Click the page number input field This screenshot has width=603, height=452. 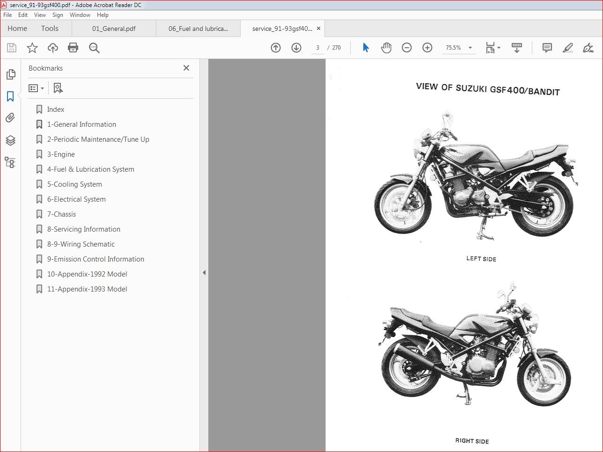coord(317,48)
